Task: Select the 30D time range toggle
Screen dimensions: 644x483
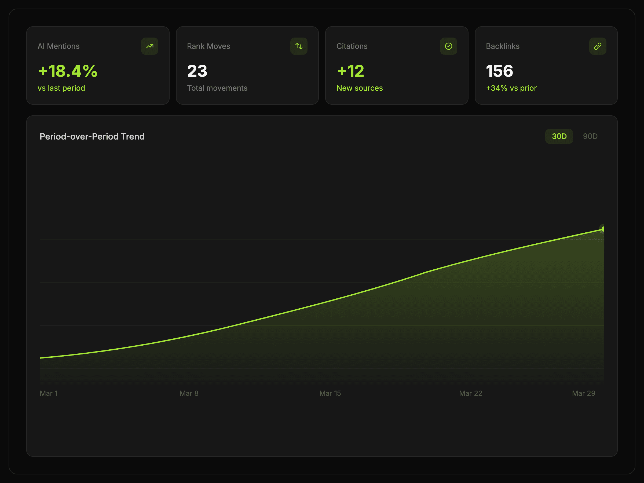Action: 559,136
